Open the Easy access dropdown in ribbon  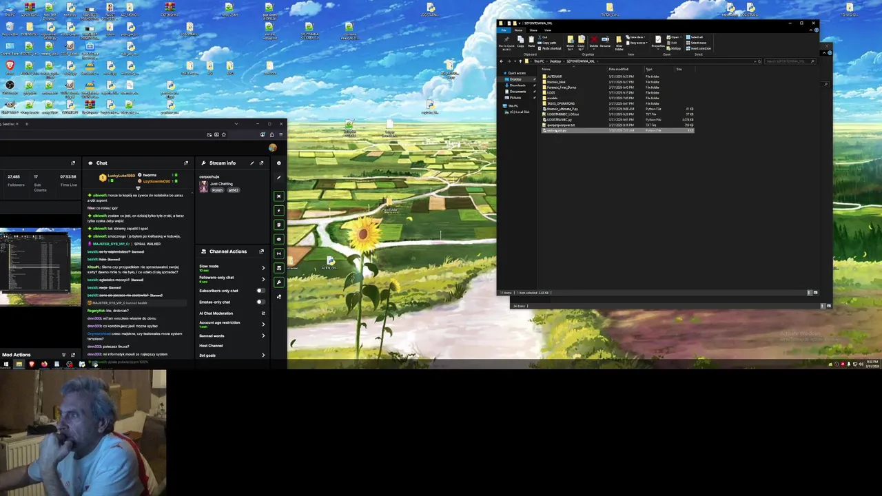click(635, 43)
